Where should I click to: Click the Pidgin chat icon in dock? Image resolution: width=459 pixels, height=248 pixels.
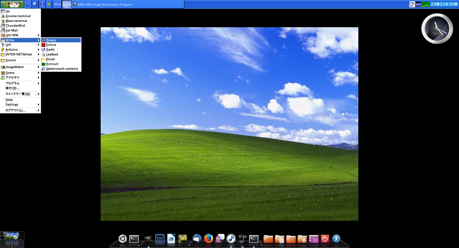click(220, 238)
